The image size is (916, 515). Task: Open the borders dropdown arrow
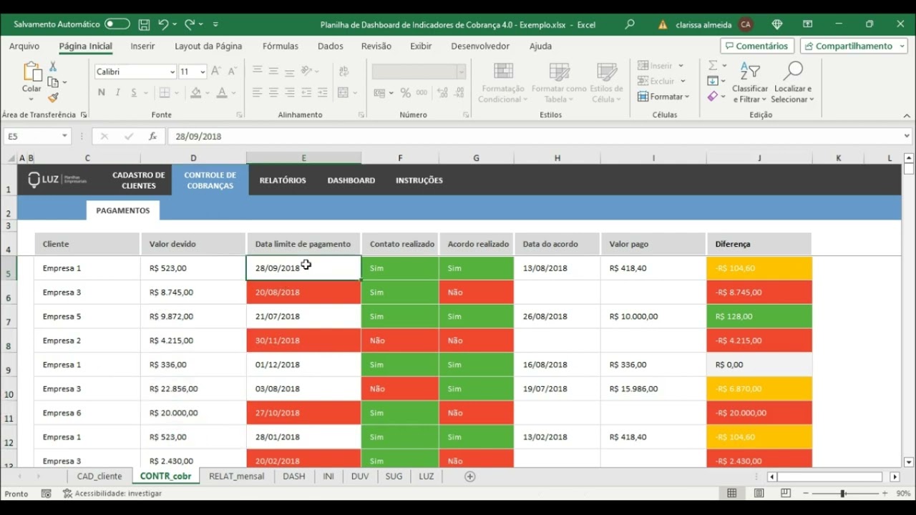coord(177,93)
